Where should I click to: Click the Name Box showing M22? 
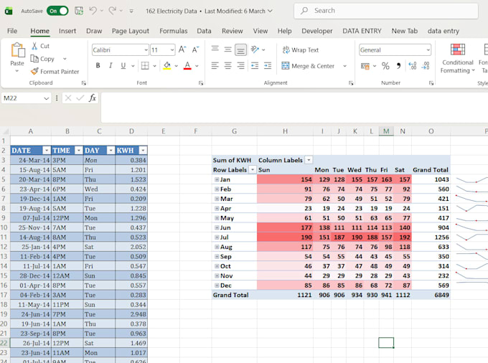tap(27, 98)
